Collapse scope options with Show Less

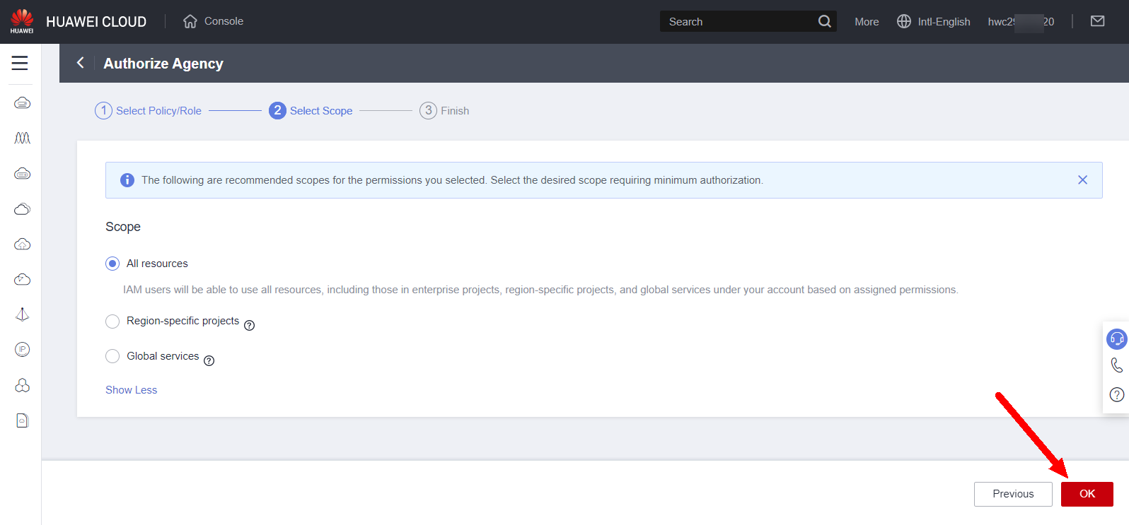click(x=131, y=390)
